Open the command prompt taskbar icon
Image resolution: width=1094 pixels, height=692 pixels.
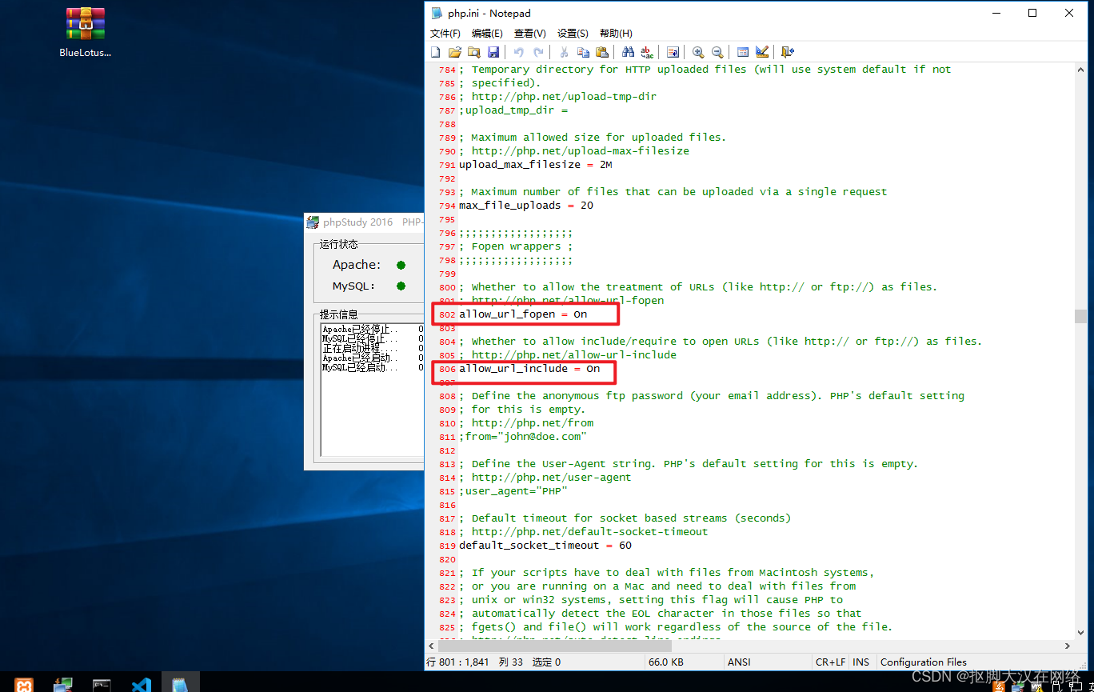click(x=102, y=685)
